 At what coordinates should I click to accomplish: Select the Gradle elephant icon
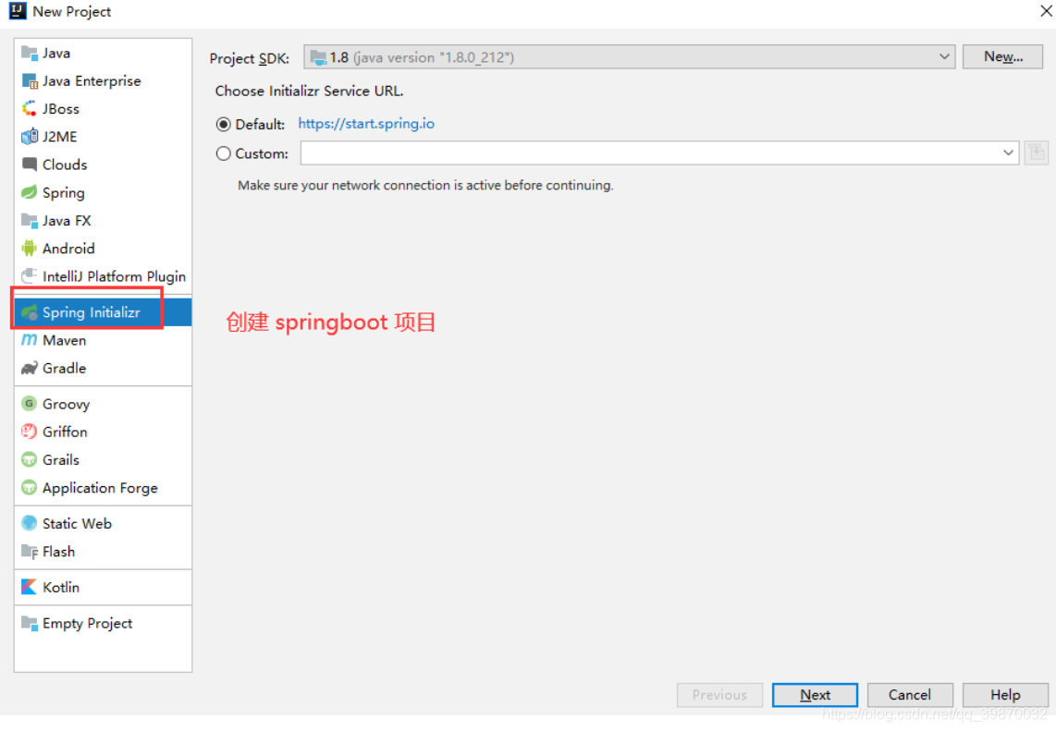(29, 368)
